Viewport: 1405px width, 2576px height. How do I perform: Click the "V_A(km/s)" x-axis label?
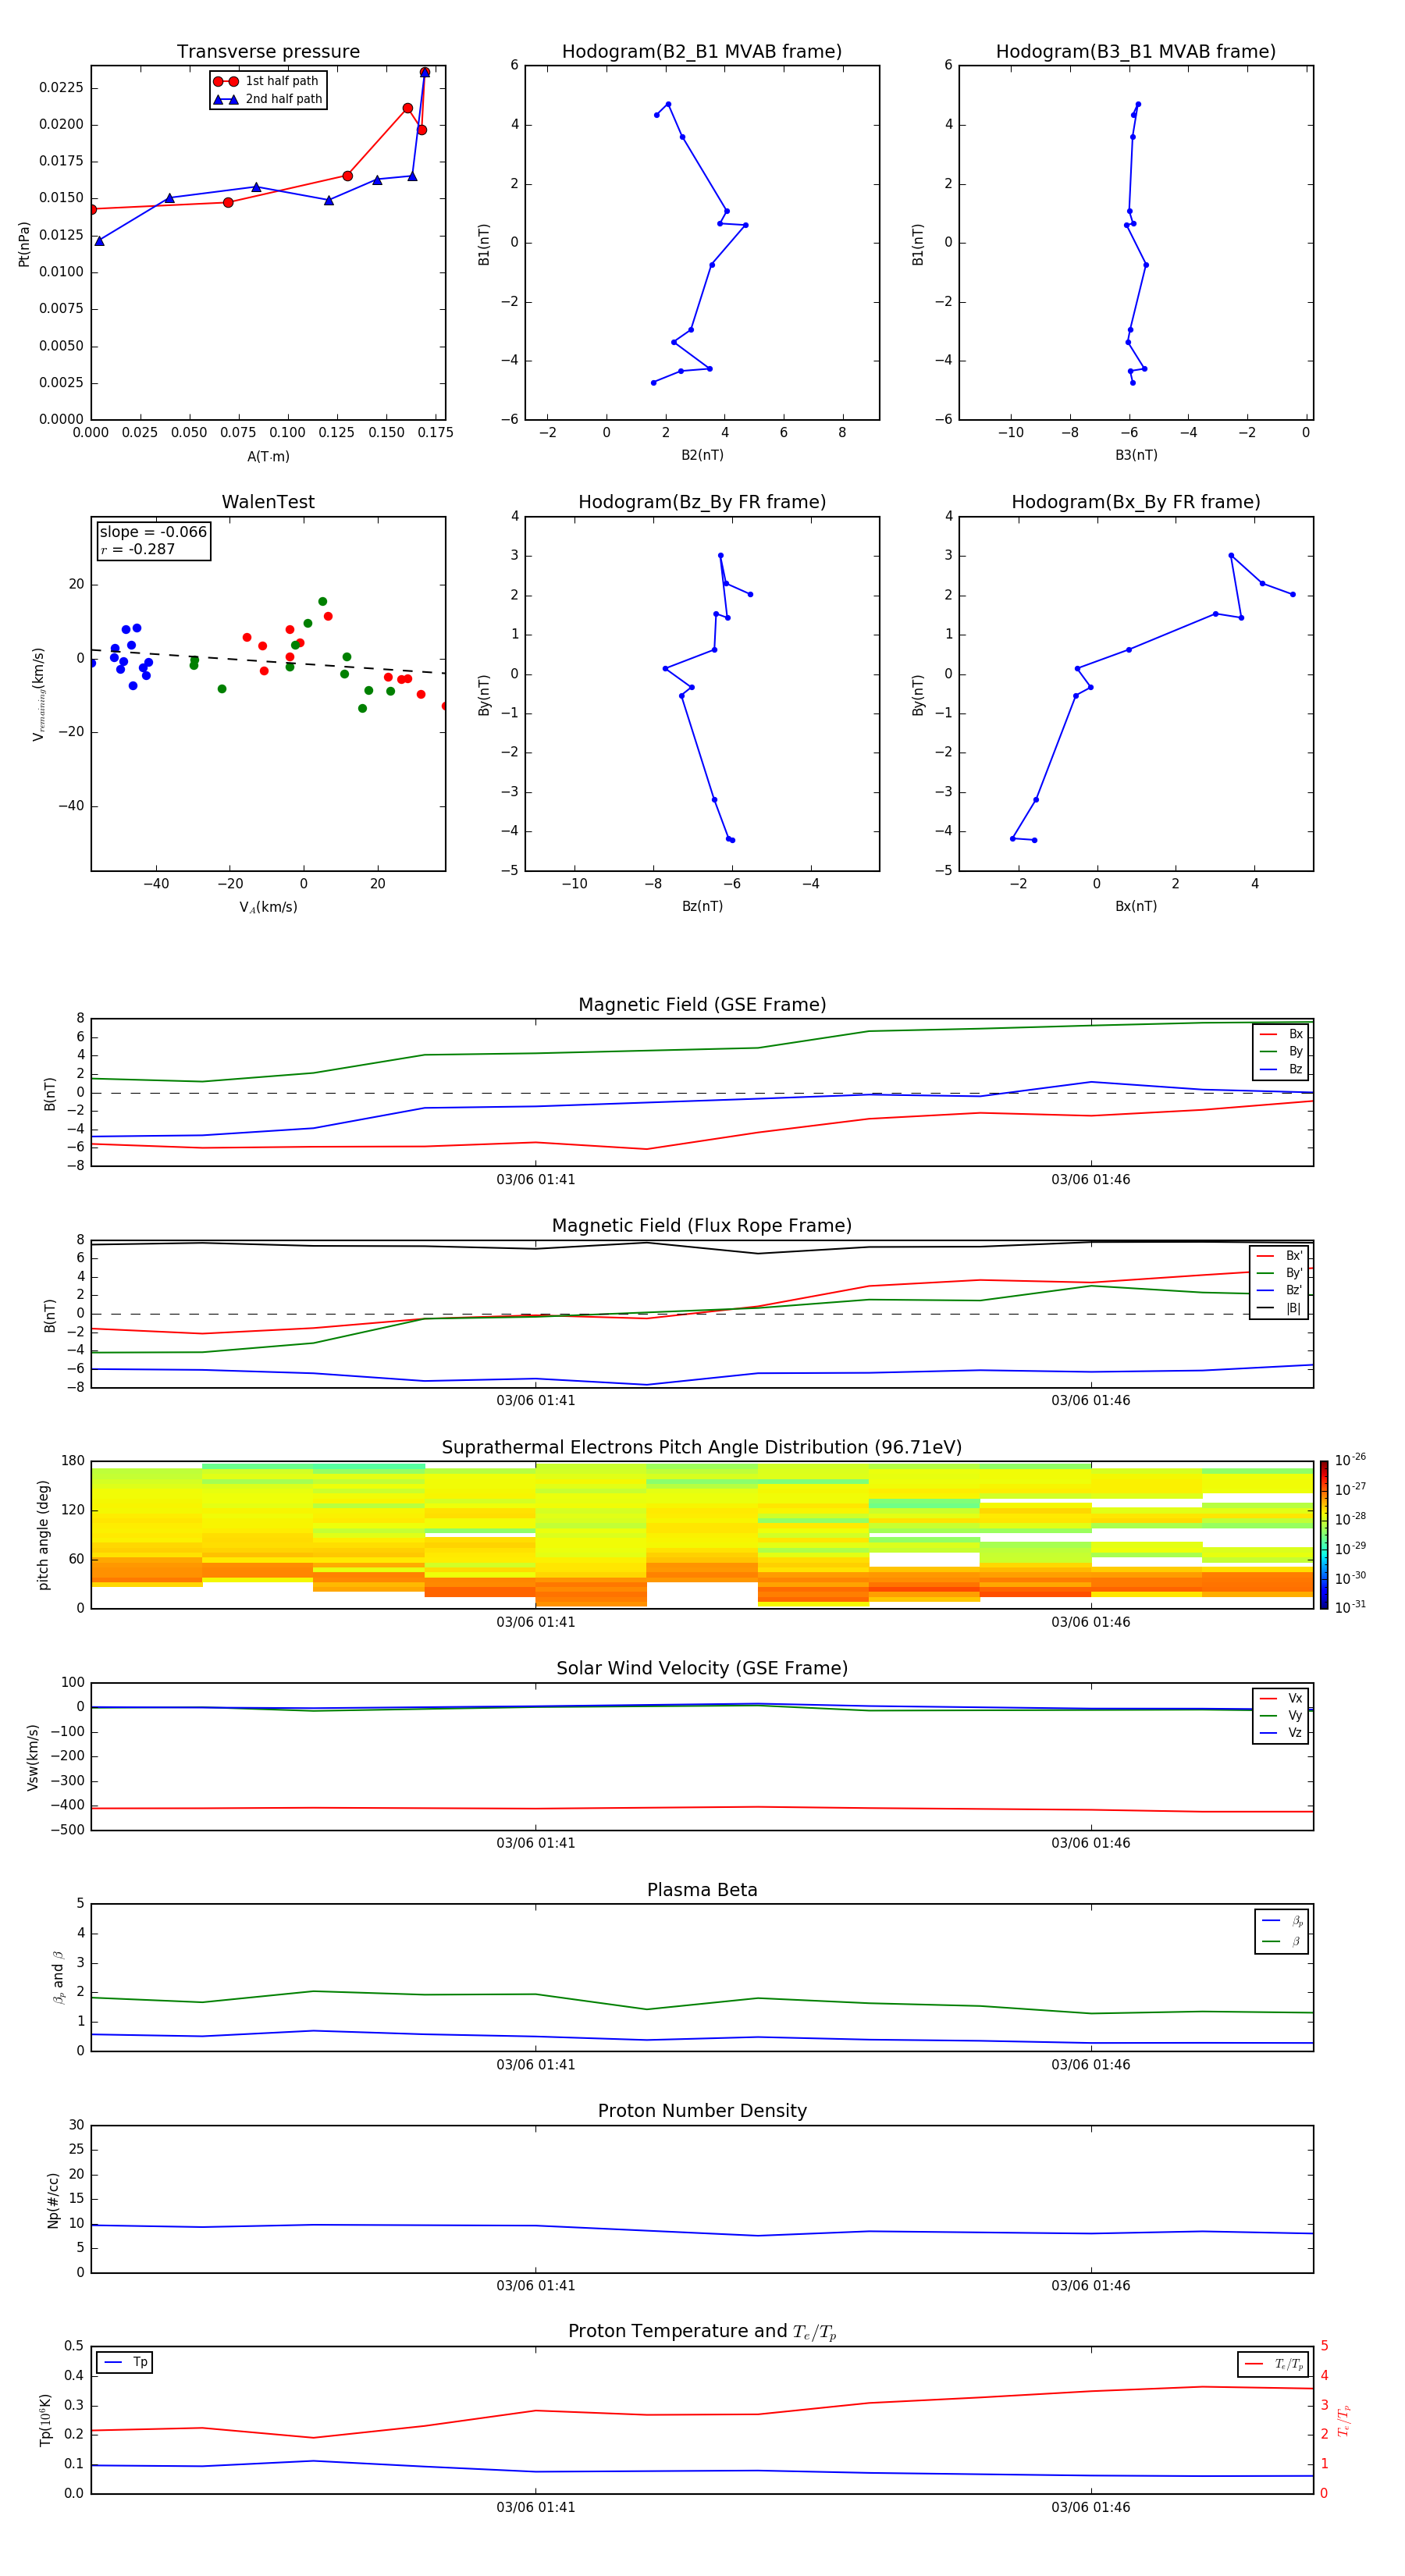click(x=268, y=908)
